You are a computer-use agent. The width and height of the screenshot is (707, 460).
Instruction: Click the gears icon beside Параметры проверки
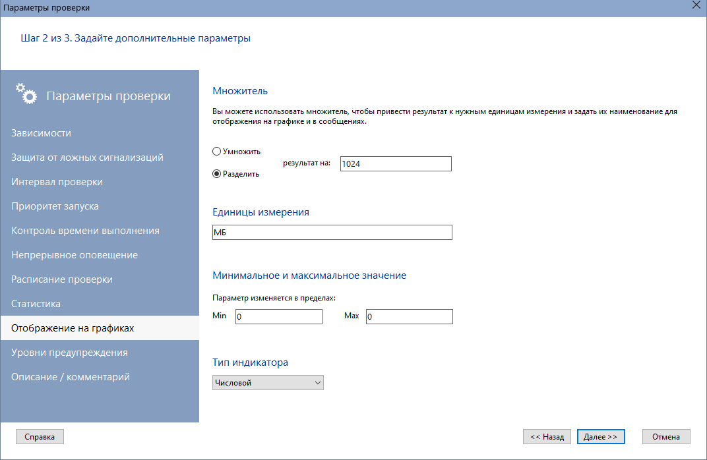[26, 94]
